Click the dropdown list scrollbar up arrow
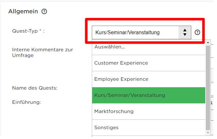The image size is (217, 139). [208, 42]
